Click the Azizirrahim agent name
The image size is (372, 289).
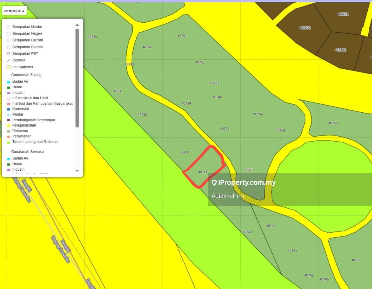[x=228, y=196]
